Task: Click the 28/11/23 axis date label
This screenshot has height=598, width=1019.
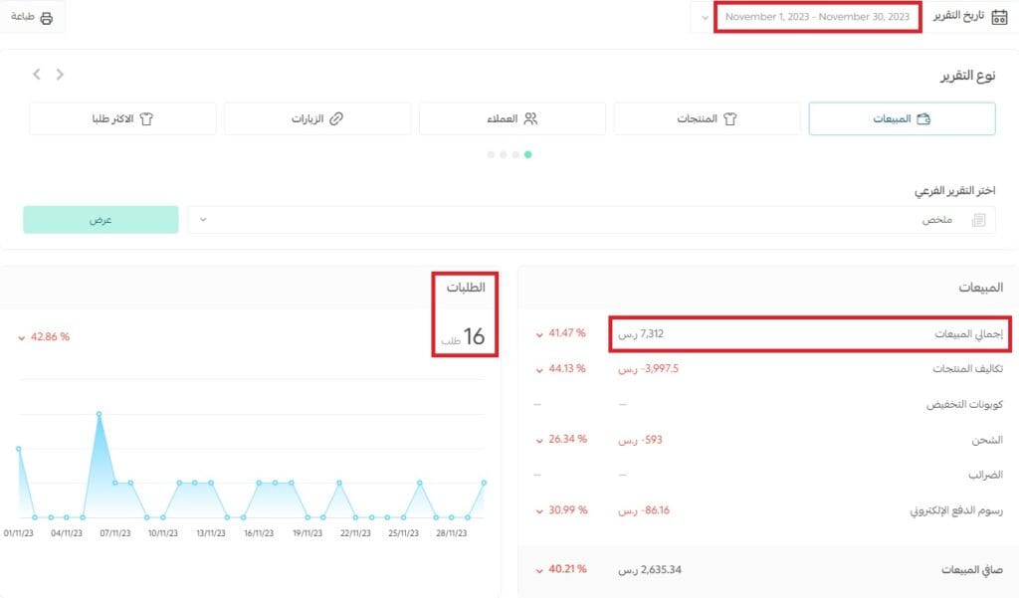Action: 451,533
